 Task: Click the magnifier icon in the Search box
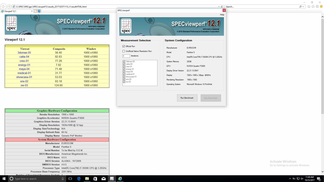(x=301, y=6)
